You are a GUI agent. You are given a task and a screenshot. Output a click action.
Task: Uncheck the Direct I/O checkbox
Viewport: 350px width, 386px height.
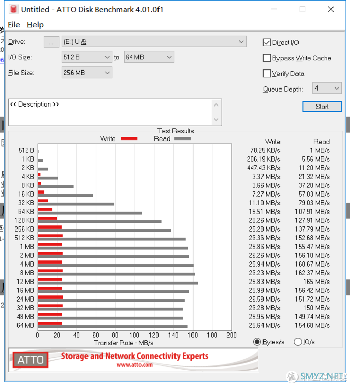point(267,42)
